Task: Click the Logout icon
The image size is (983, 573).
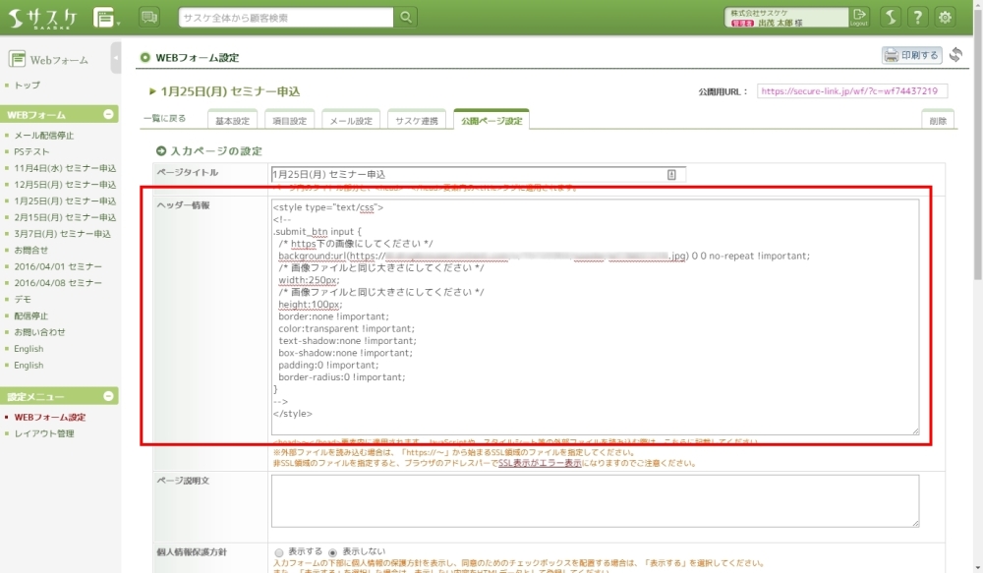Action: (860, 17)
